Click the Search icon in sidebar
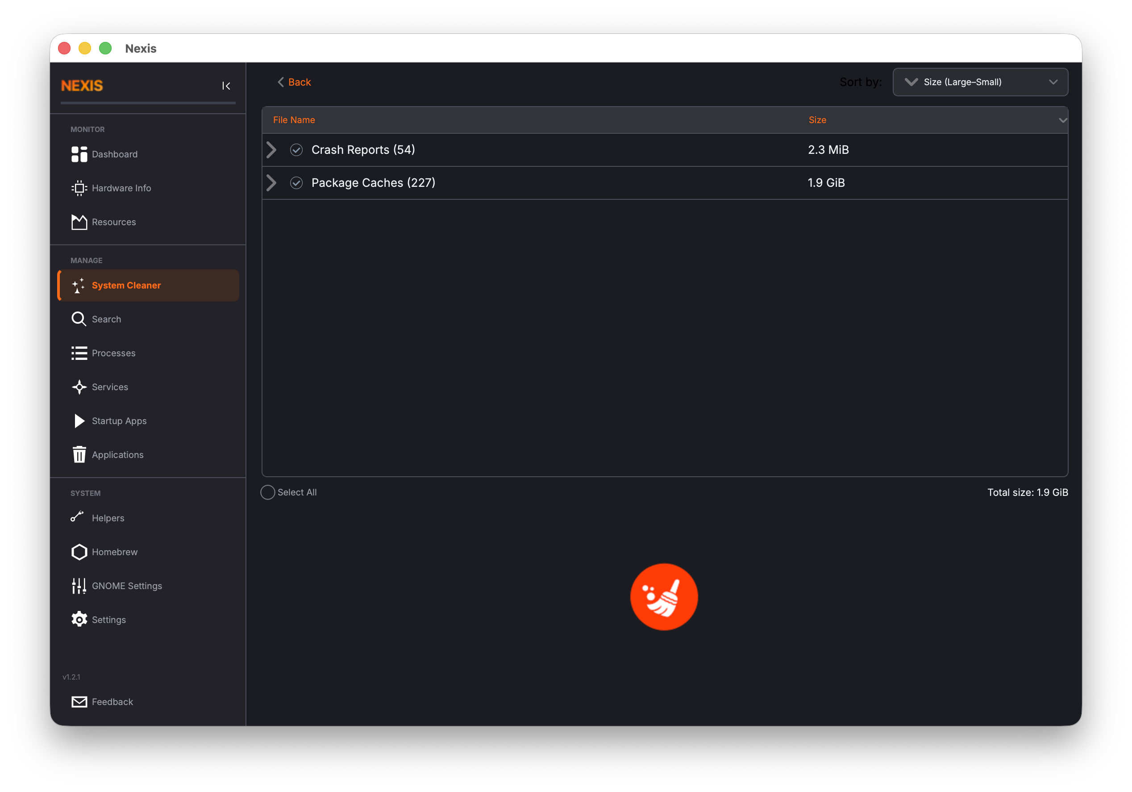Image resolution: width=1132 pixels, height=792 pixels. pos(79,319)
